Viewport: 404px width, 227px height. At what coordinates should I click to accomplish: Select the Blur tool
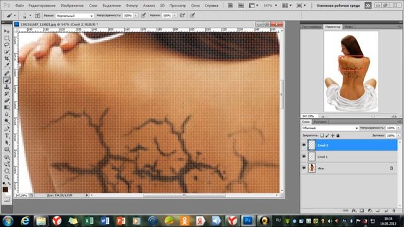tap(7, 114)
